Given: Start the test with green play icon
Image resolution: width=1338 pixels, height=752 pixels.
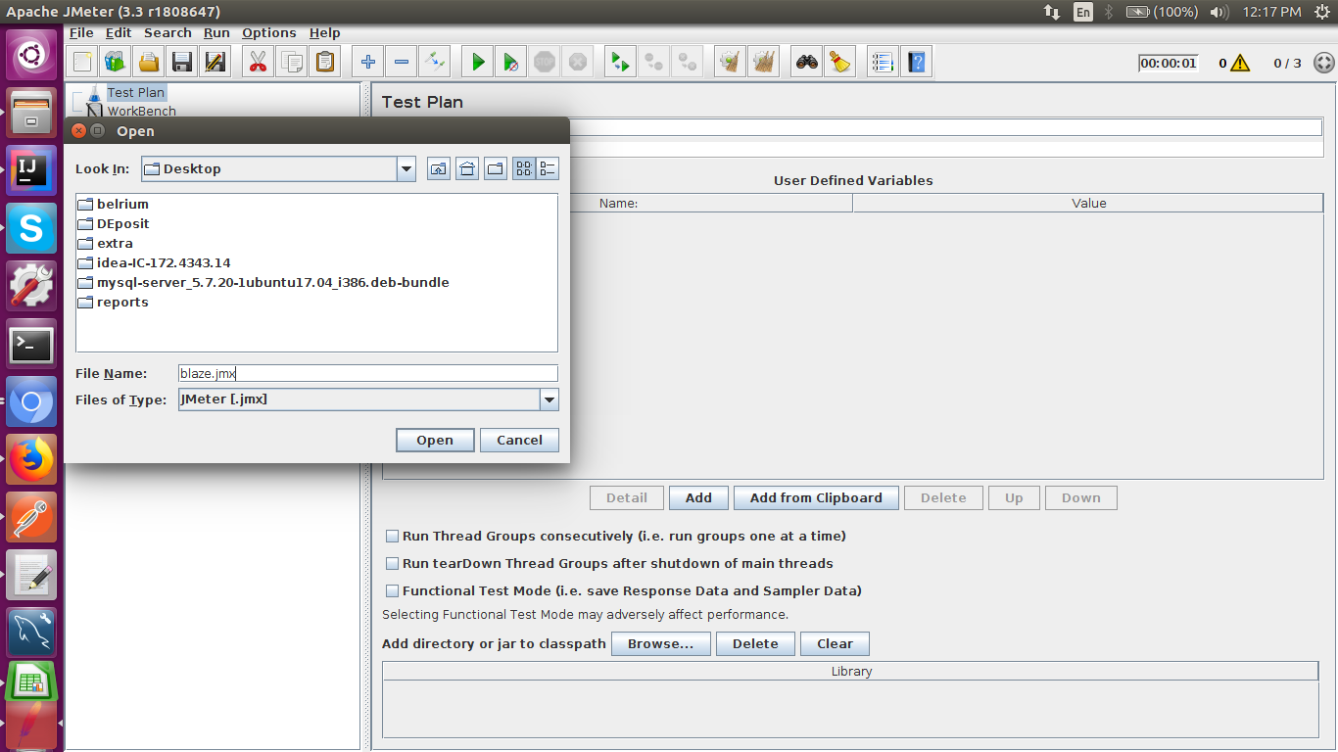Looking at the screenshot, I should click(x=478, y=63).
